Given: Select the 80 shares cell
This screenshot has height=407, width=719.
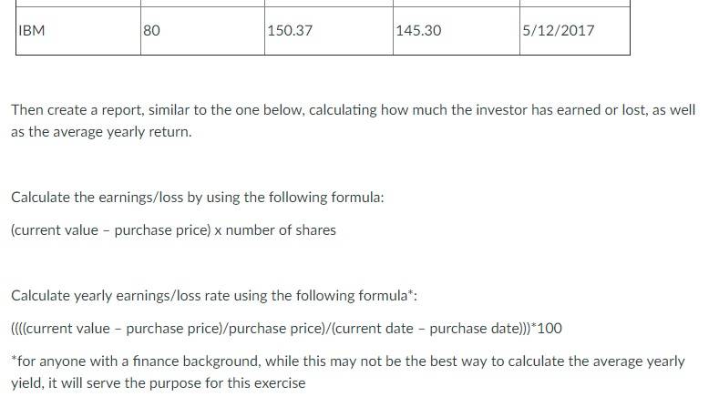Looking at the screenshot, I should click(202, 31).
